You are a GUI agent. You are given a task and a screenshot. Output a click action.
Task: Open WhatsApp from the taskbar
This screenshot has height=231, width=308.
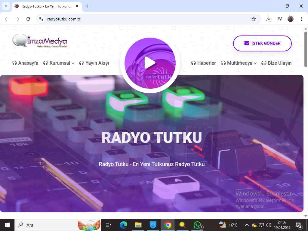(198, 225)
